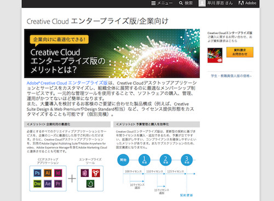Click the year 3 timeline circle
This screenshot has height=201, width=274.
pos(187,160)
